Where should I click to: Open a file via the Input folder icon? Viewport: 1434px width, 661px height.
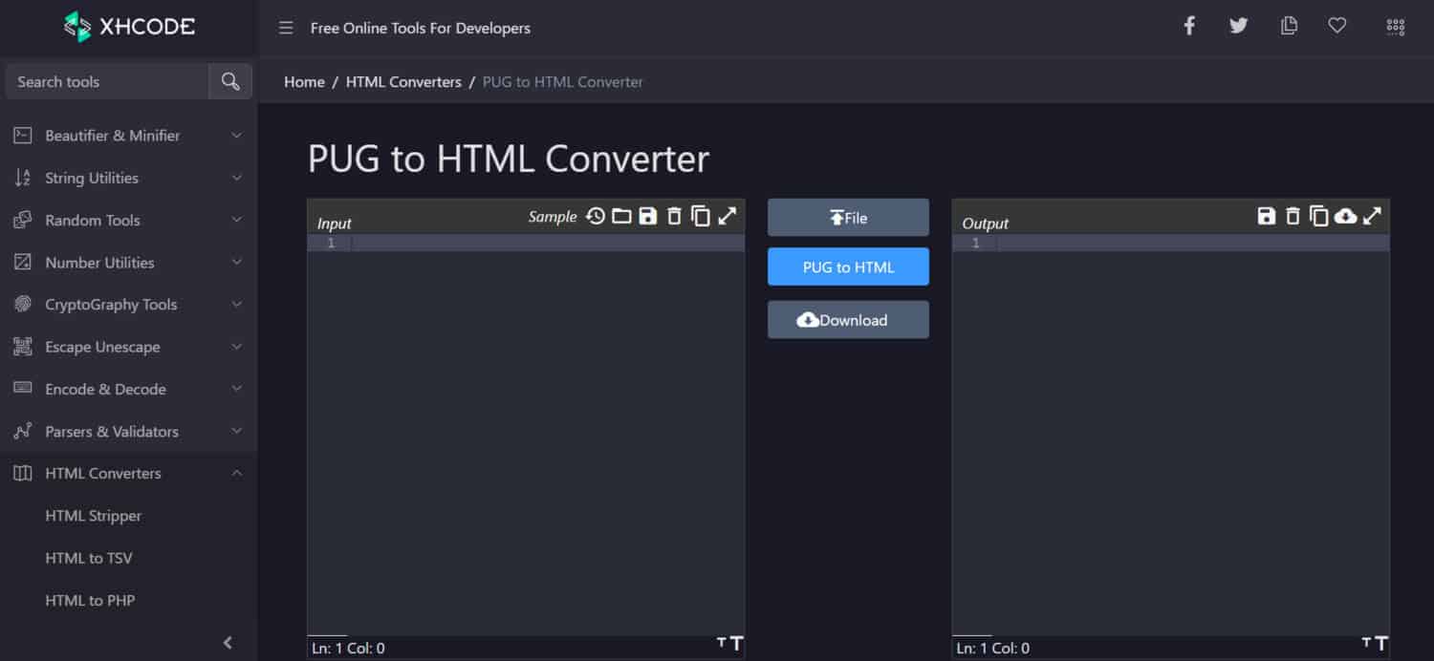pos(621,216)
